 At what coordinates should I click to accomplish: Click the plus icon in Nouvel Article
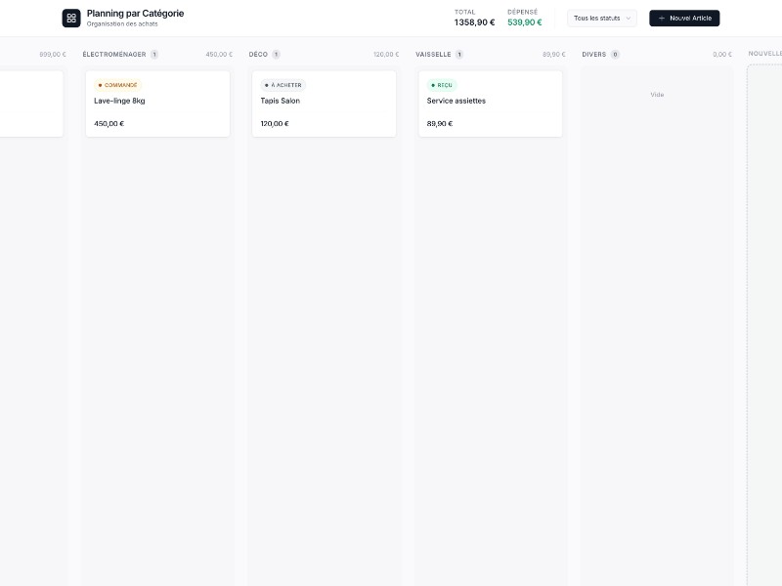point(662,18)
